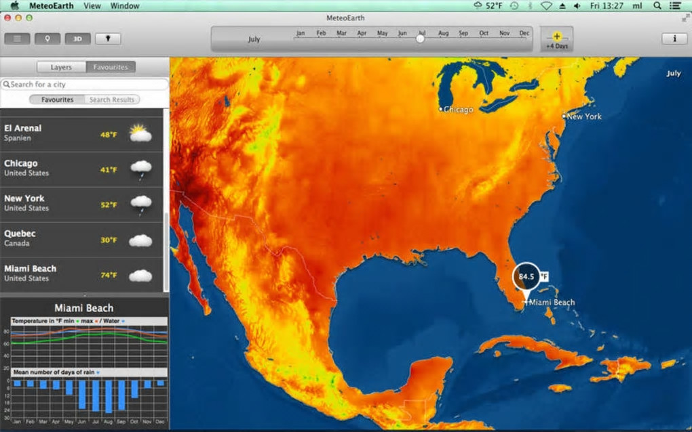The image size is (692, 432).
Task: Click the volume menu bar icon
Action: pos(577,5)
